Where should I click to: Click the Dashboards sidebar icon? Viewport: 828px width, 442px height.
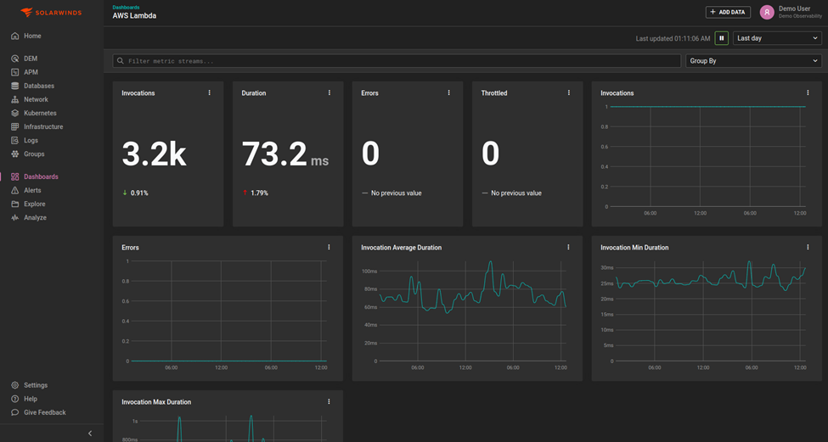point(14,176)
